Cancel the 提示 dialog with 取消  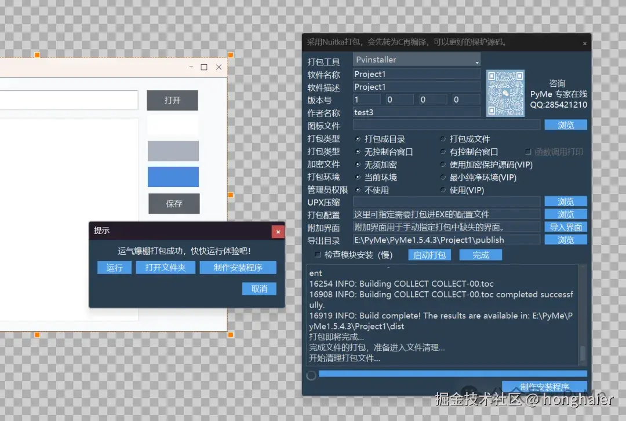click(x=259, y=288)
